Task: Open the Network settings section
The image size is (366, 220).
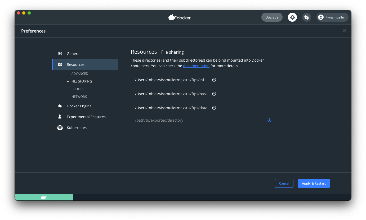Action: click(79, 97)
